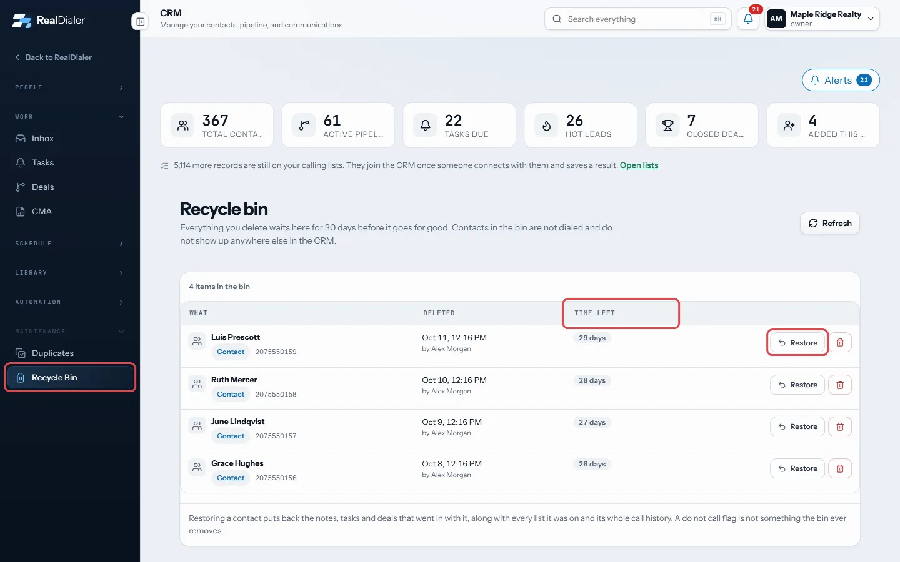Click the 26 days badge
This screenshot has width=900, height=562.
coord(592,464)
